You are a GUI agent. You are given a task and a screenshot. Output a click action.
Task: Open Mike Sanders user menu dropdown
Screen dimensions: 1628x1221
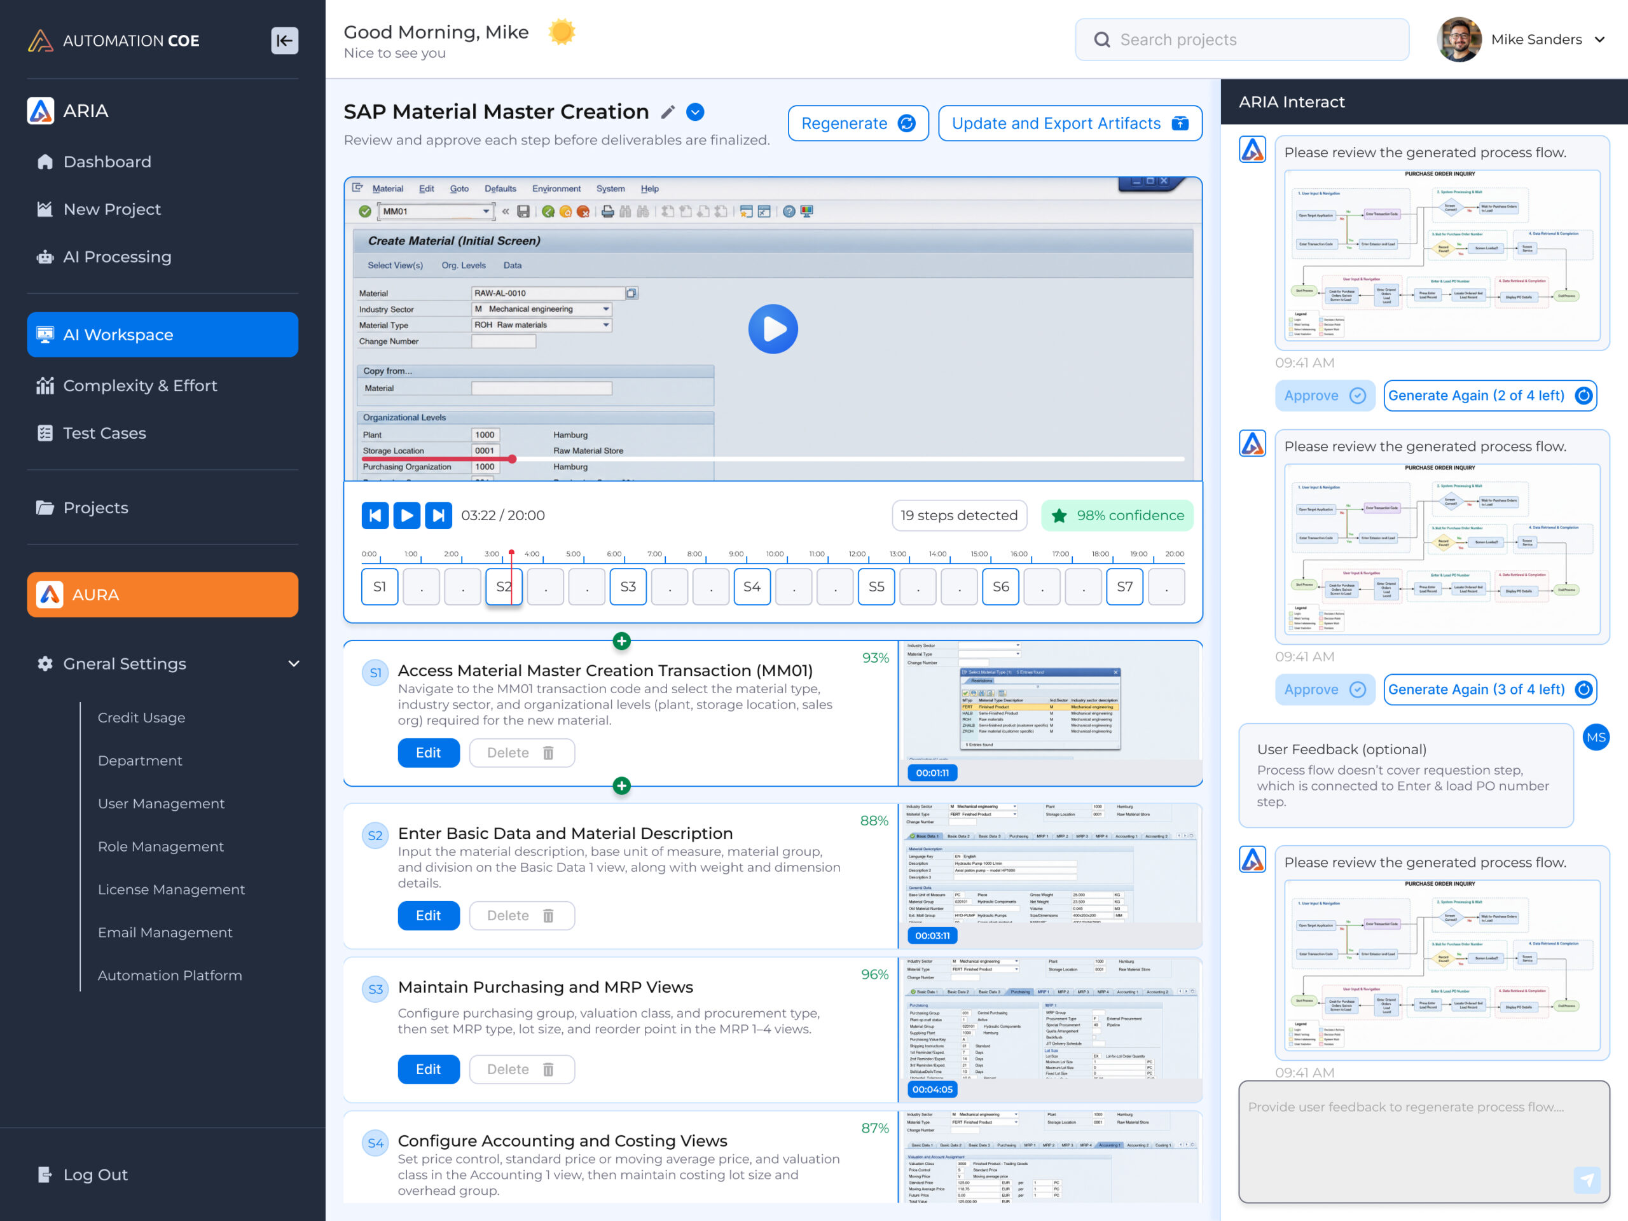pos(1599,39)
